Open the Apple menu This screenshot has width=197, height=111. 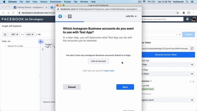point(4,2)
